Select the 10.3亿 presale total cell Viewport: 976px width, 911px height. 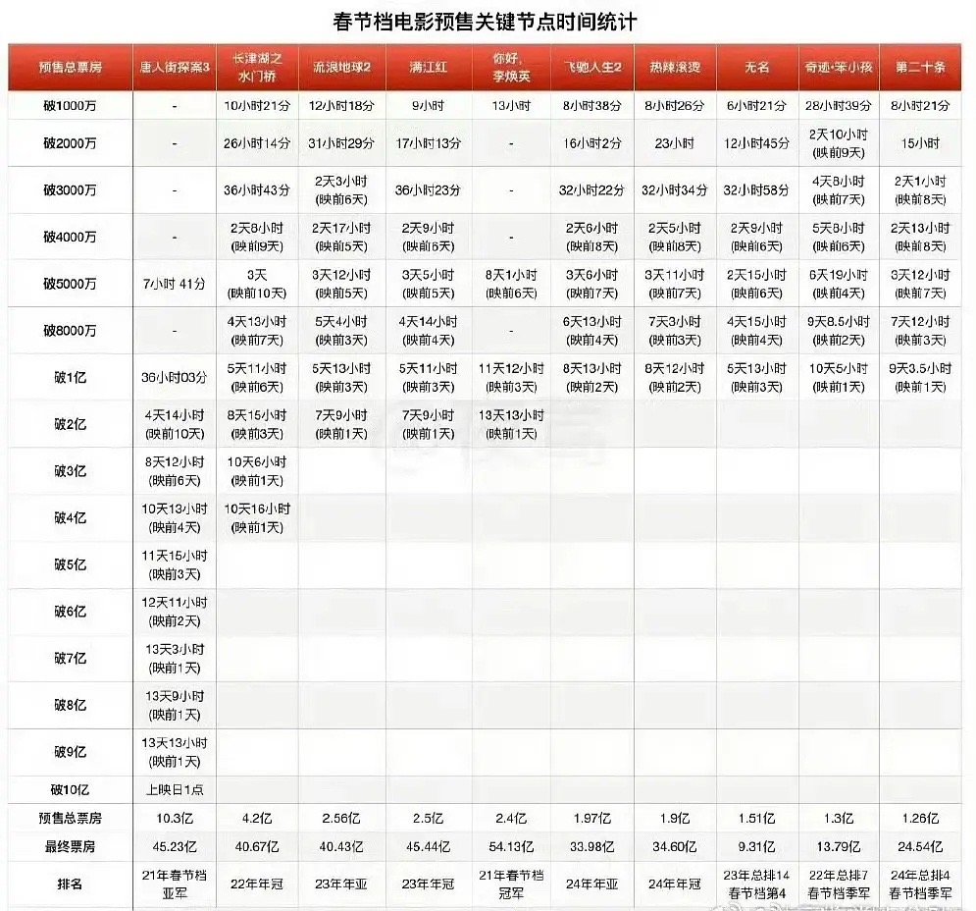coord(175,818)
